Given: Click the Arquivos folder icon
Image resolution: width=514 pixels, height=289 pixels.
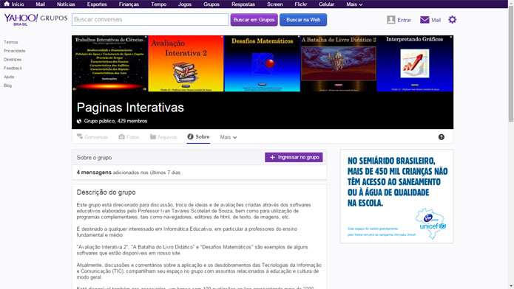Looking at the screenshot, I should (x=153, y=136).
